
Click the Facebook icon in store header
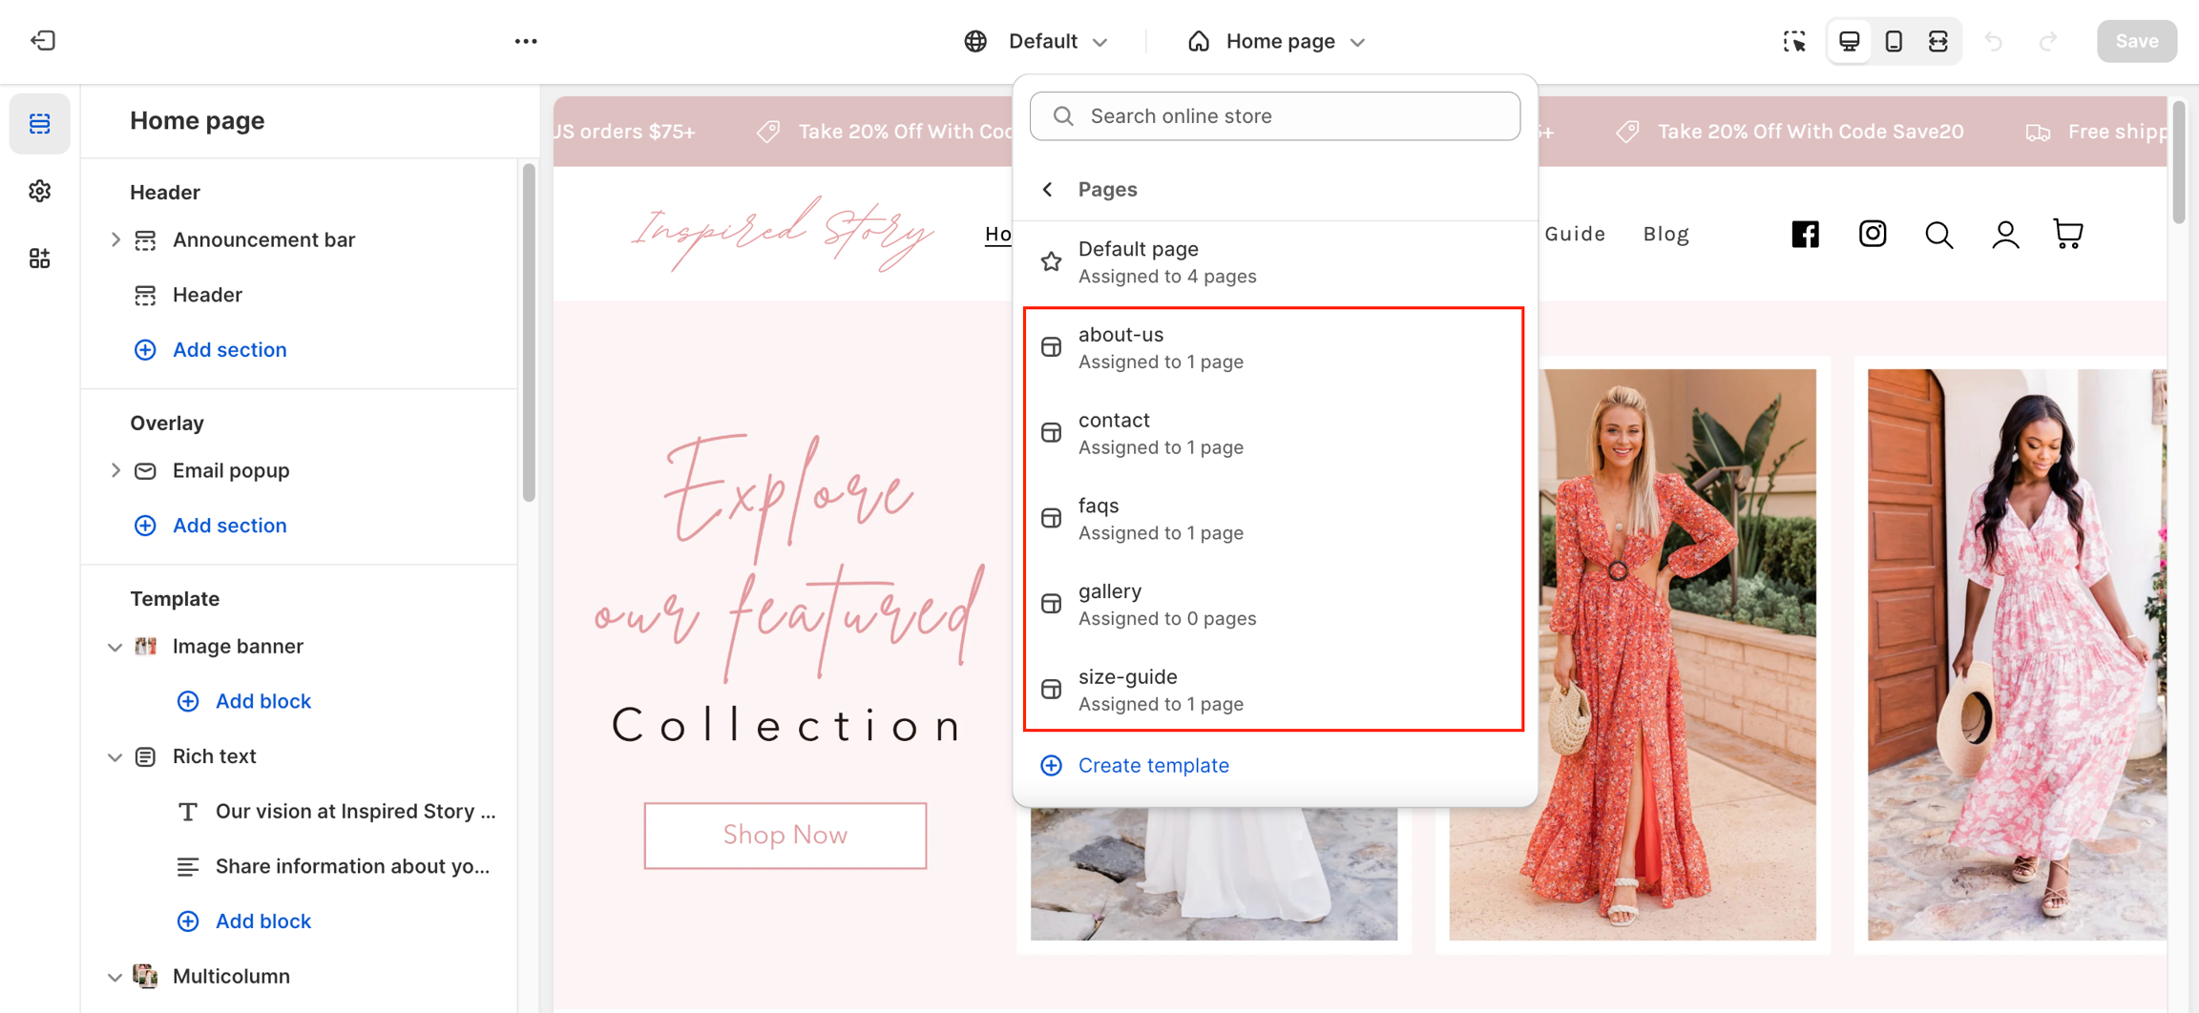(1805, 234)
